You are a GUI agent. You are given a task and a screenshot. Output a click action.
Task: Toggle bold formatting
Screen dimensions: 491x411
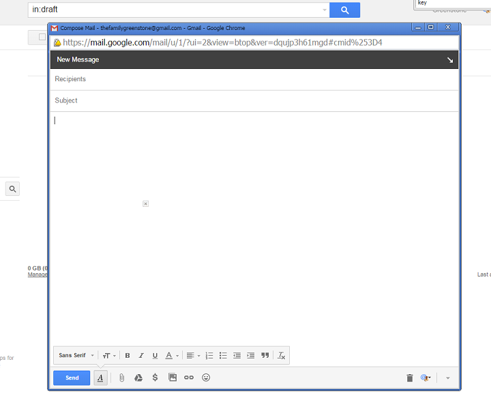128,356
